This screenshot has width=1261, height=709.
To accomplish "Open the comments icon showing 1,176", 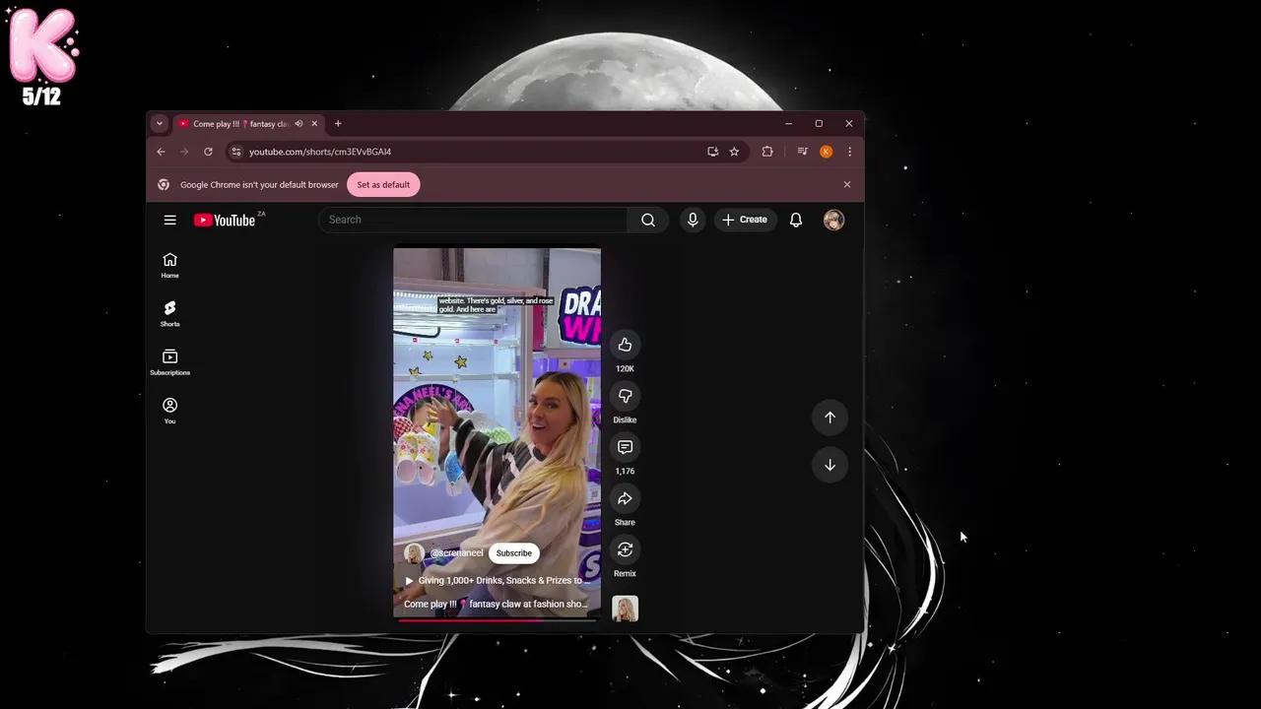I will 625,447.
